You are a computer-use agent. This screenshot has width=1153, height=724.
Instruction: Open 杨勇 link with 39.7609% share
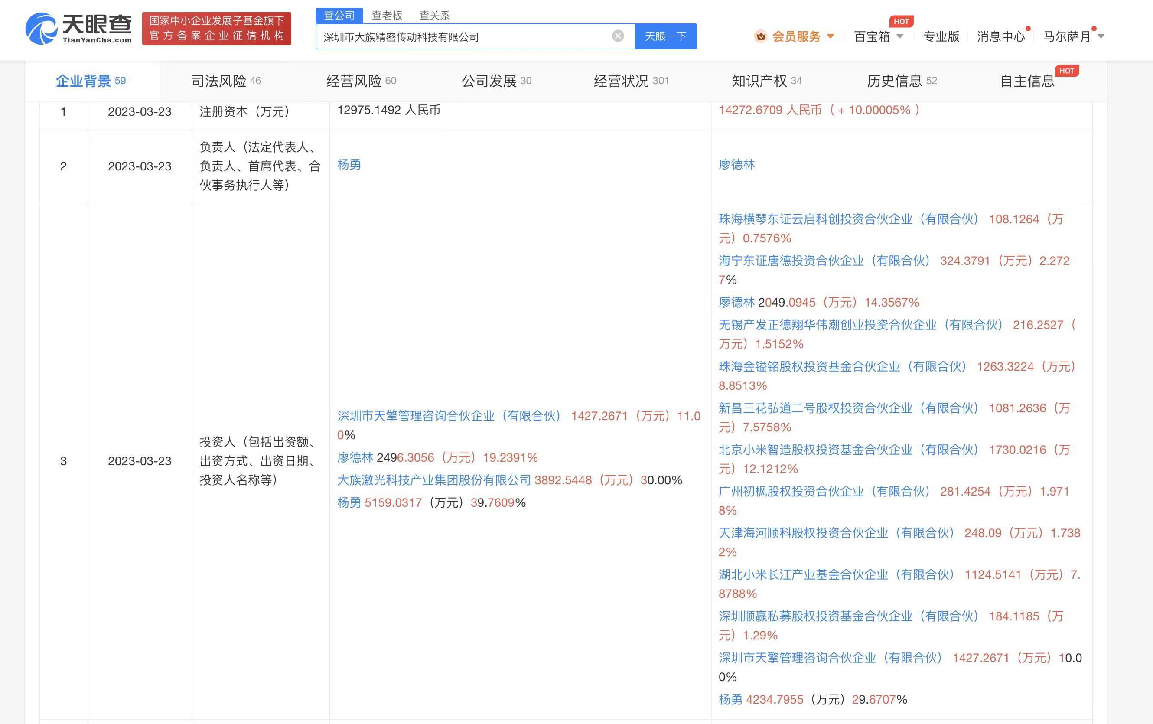(349, 503)
